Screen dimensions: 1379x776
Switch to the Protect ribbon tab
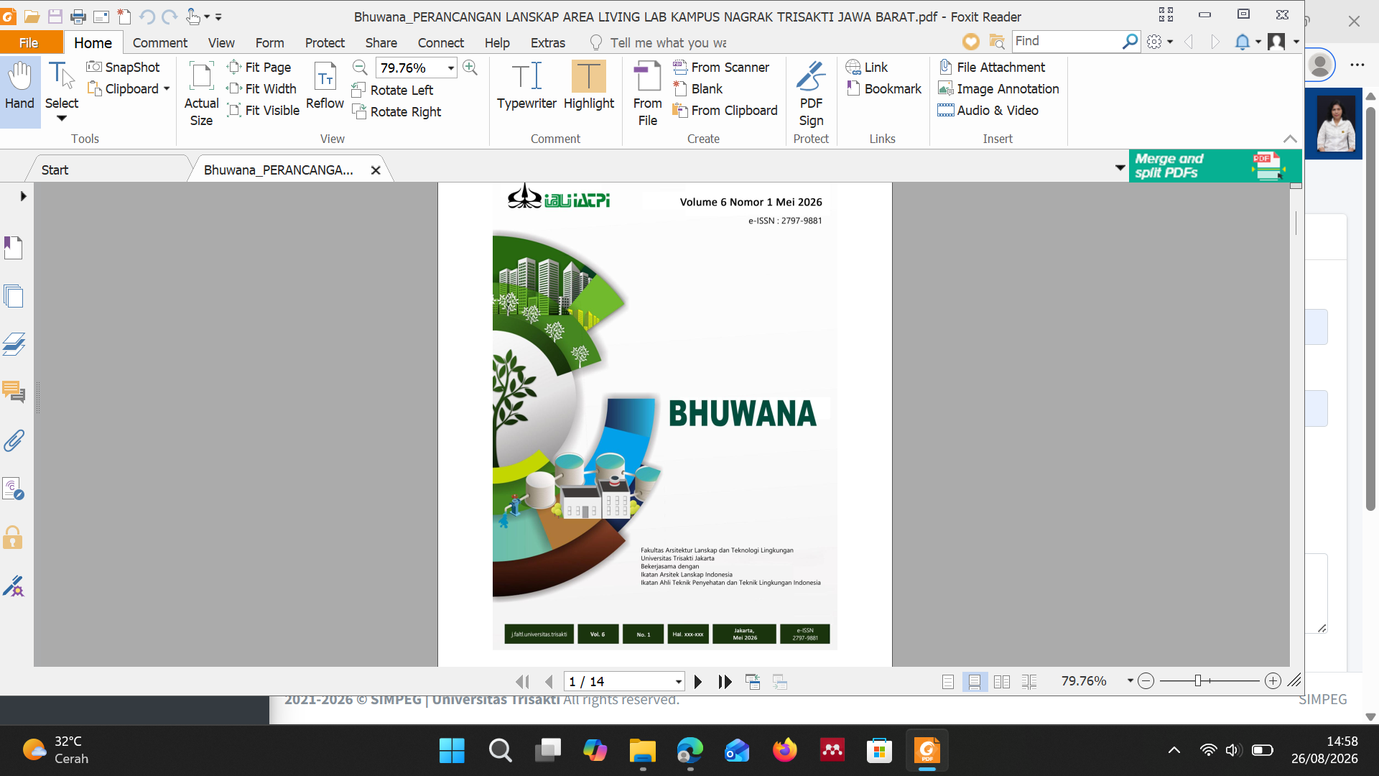tap(325, 42)
